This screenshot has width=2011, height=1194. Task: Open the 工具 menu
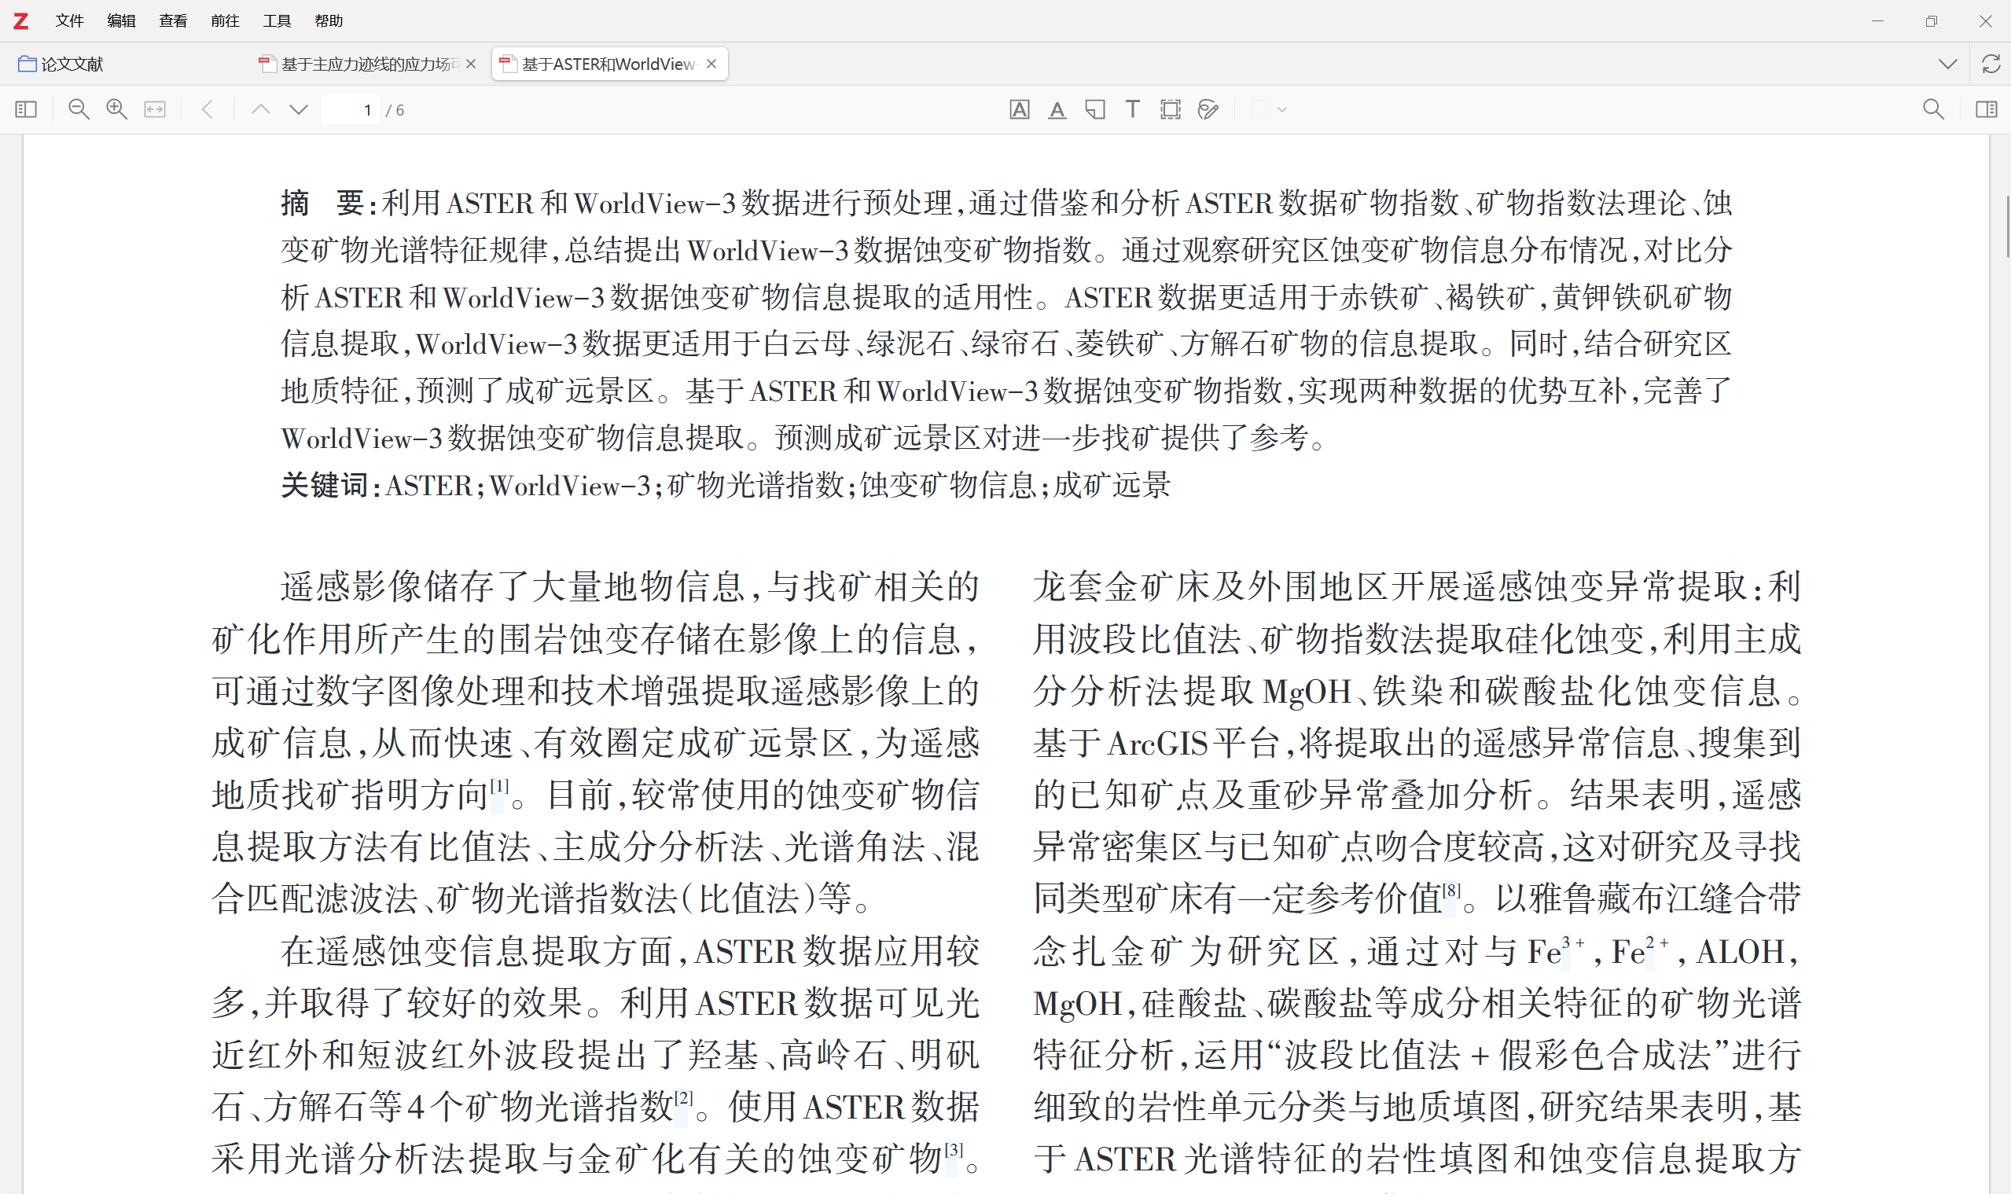pyautogui.click(x=276, y=21)
